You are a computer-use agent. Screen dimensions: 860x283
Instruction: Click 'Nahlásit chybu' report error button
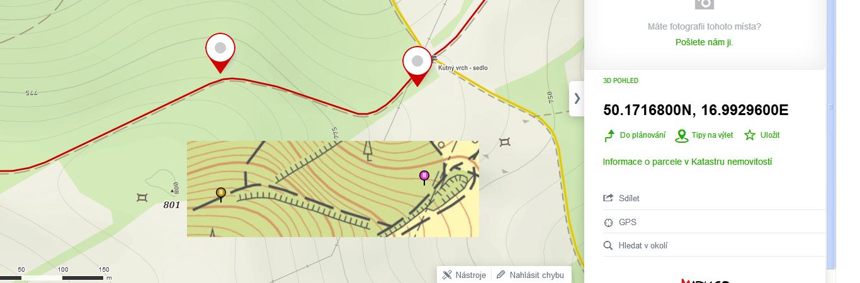coord(530,275)
